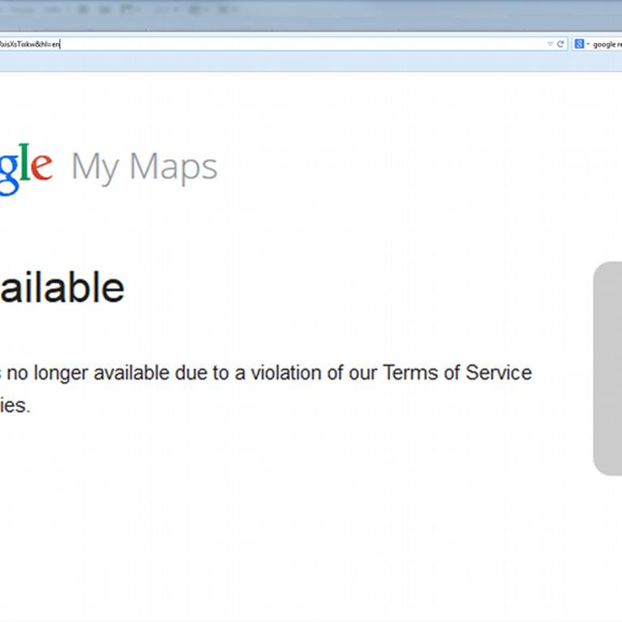This screenshot has width=622, height=622.
Task: Click the colorful Google logo letters
Action: [26, 169]
